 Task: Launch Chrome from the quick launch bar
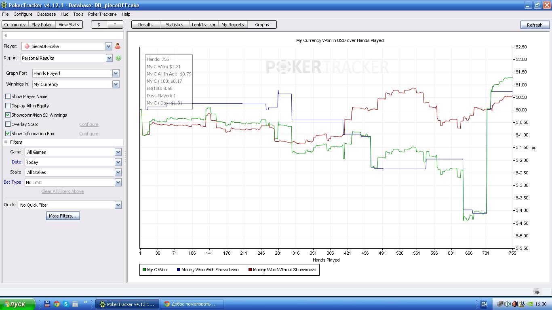[57, 304]
